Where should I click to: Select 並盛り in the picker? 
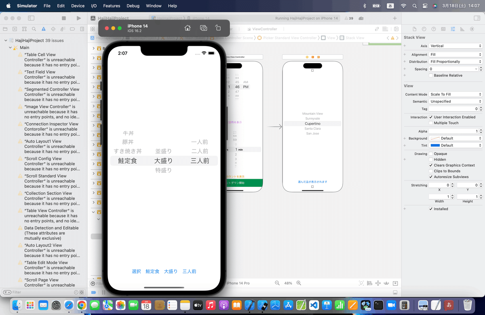[x=164, y=151]
